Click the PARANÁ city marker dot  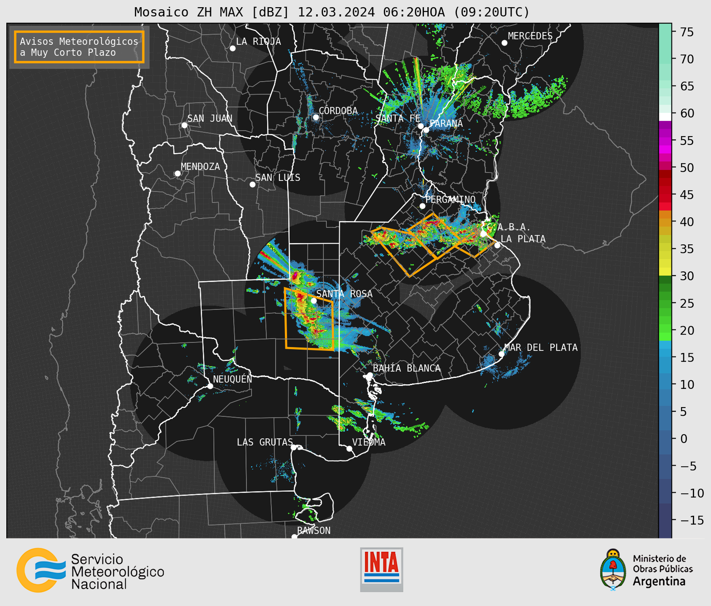(x=426, y=130)
